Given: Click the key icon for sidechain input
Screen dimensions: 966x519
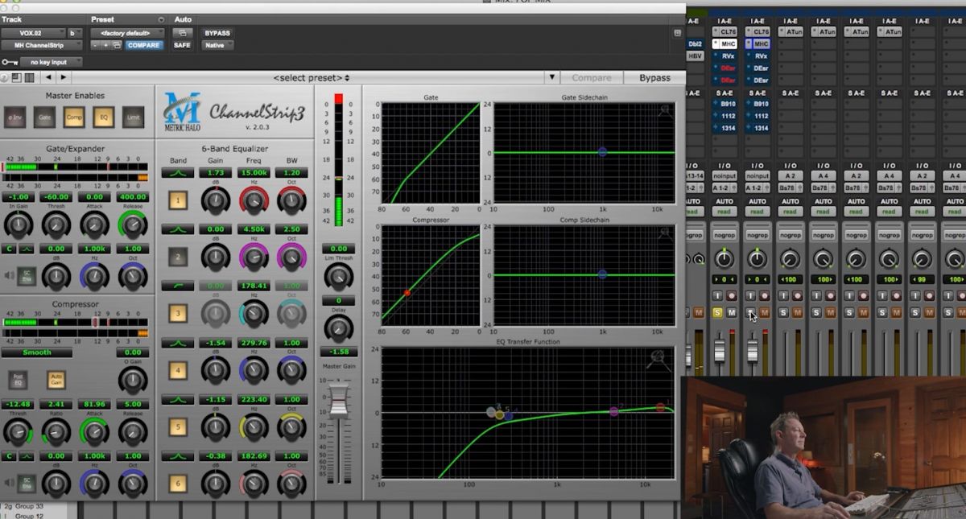Looking at the screenshot, I should click(8, 62).
